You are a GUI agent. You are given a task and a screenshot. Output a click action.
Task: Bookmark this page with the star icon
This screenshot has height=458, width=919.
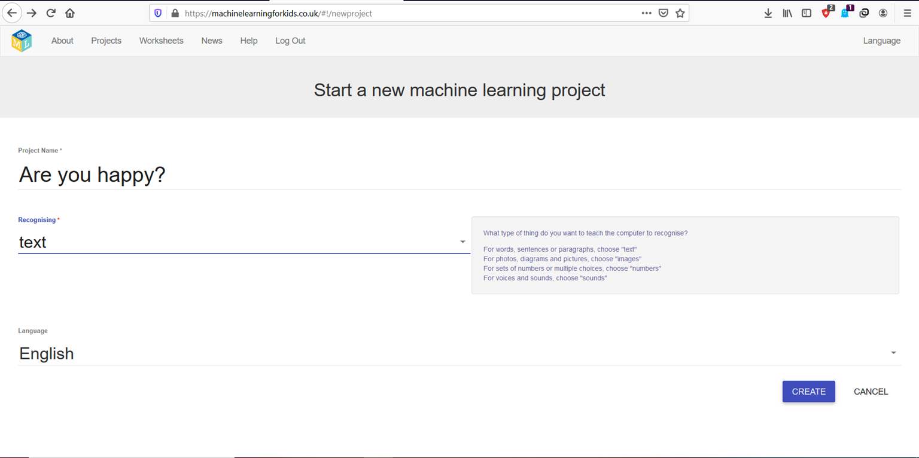click(680, 13)
